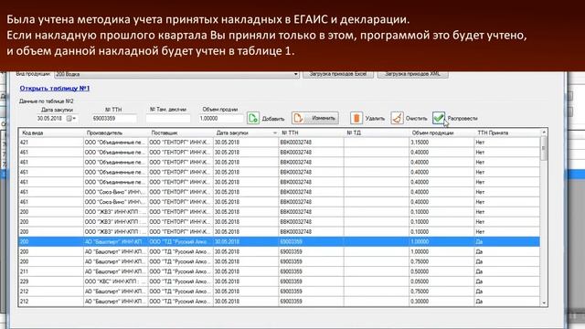Image resolution: width=585 pixels, height=329 pixels.
Task: Click the № ТТН input field
Action: [x=113, y=118]
